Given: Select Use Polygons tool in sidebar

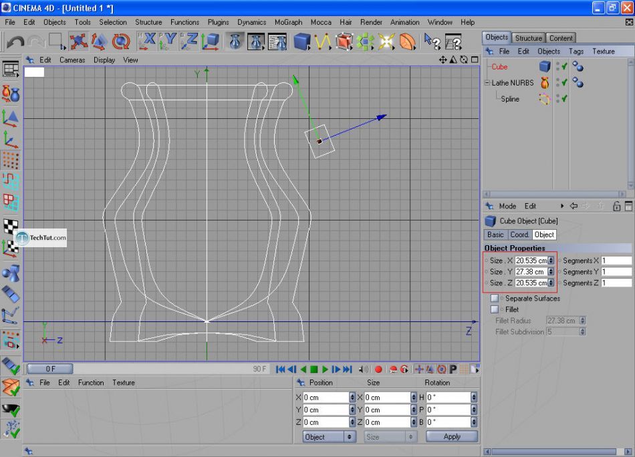Looking at the screenshot, I should pos(11,203).
